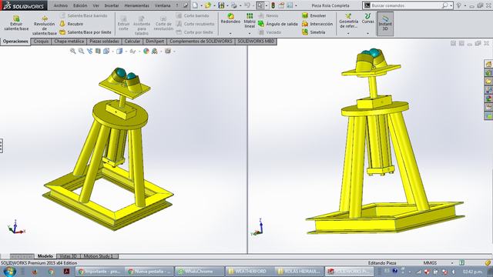493x277 pixels.
Task: Toggle the Instant 3D button
Action: tap(385, 24)
